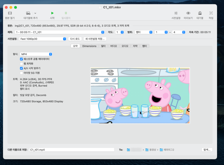Open the 형식 MP4 format dropdown
This screenshot has width=224, height=165.
[x=36, y=54]
